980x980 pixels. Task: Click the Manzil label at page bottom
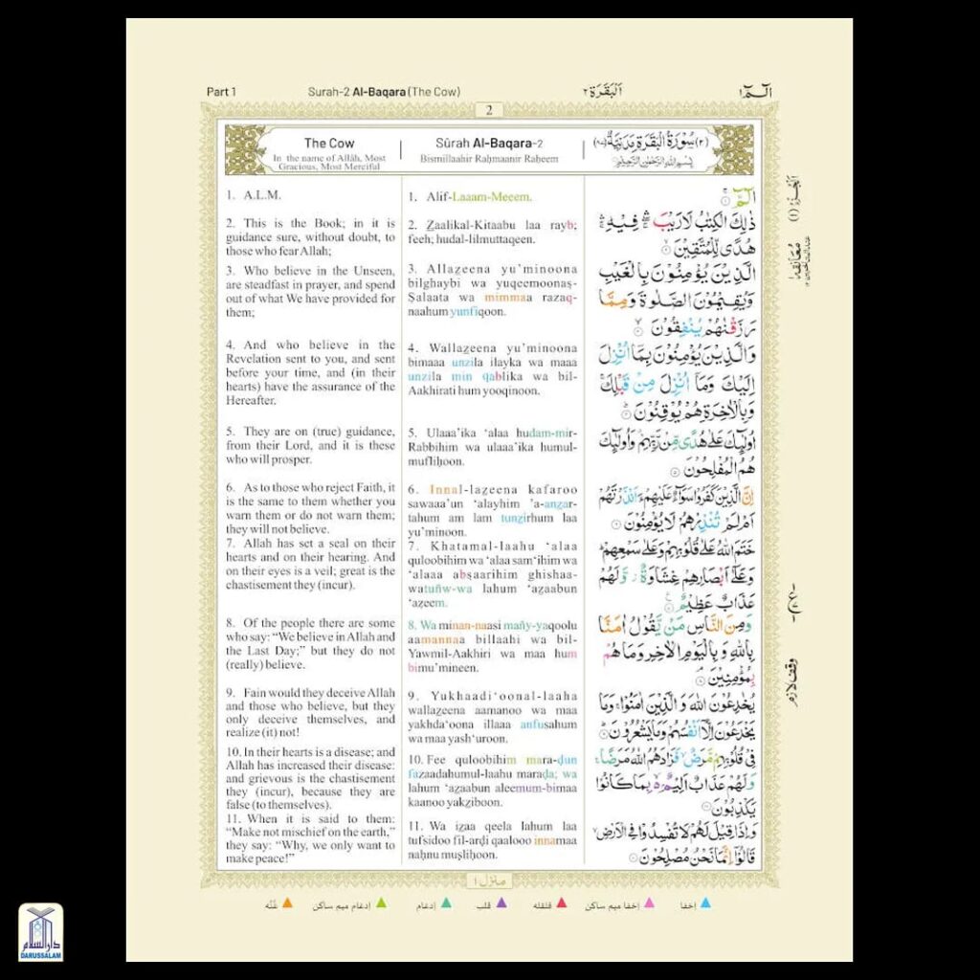pyautogui.click(x=488, y=879)
